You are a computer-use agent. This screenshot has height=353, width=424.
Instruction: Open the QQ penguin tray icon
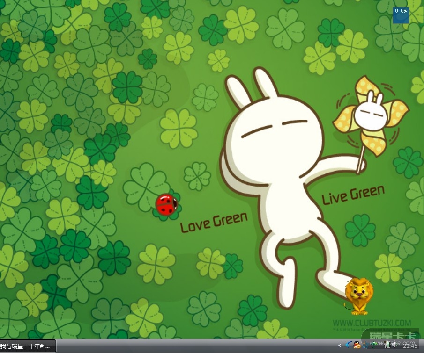(357, 345)
